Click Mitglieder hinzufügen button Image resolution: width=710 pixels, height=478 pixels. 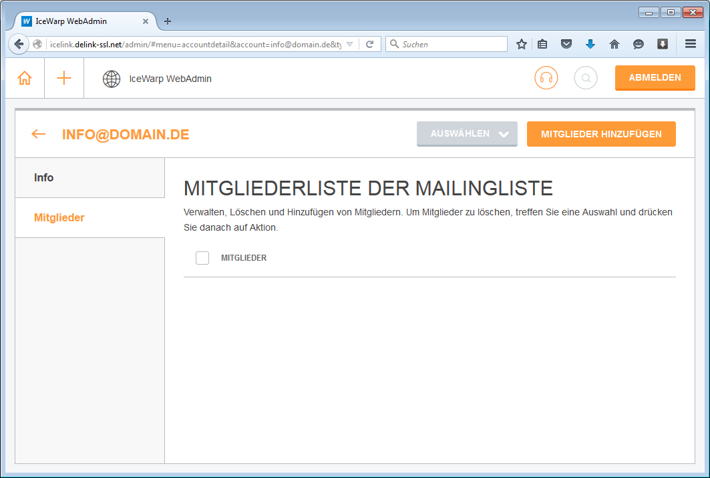[x=601, y=134]
